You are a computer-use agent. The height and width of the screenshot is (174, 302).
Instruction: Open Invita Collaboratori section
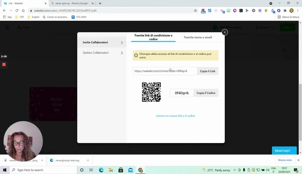coord(103,43)
